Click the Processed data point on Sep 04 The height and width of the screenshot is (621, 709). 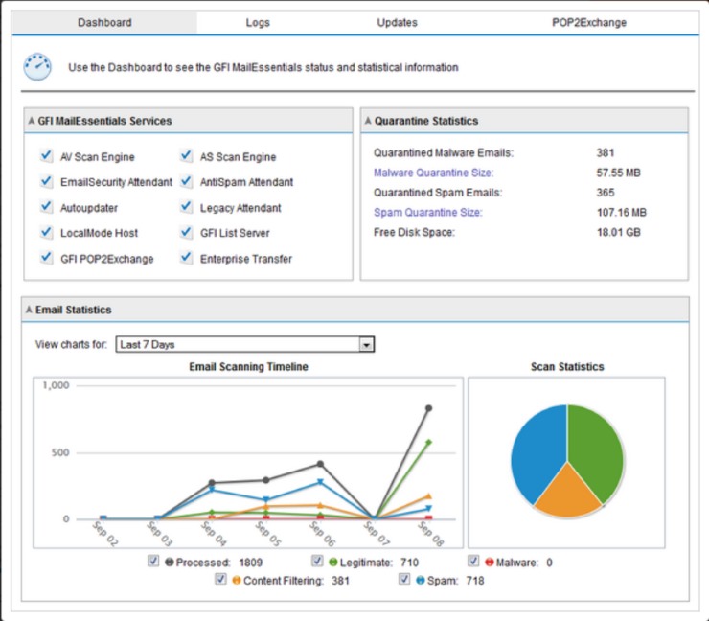[x=212, y=483]
